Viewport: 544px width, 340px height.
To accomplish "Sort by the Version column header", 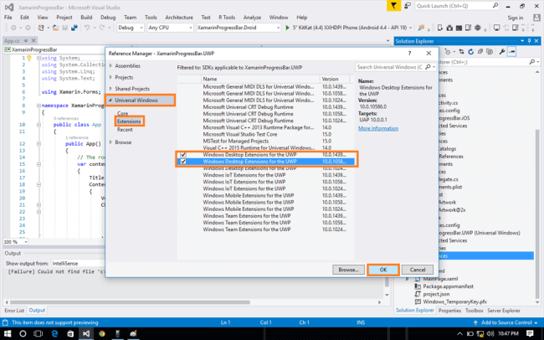I will coord(334,79).
